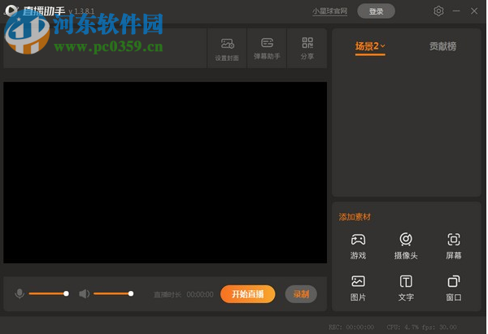The height and width of the screenshot is (334, 488).
Task: Add a 摄像头 camera source
Action: 406,246
